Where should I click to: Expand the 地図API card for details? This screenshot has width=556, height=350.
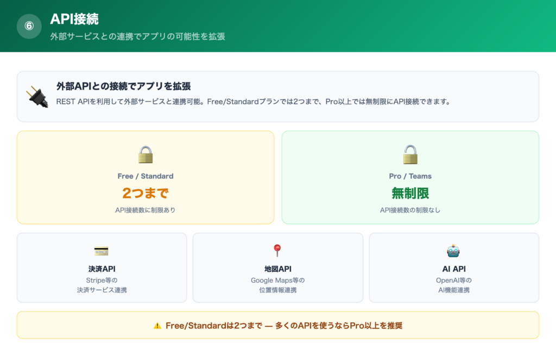[x=277, y=268]
